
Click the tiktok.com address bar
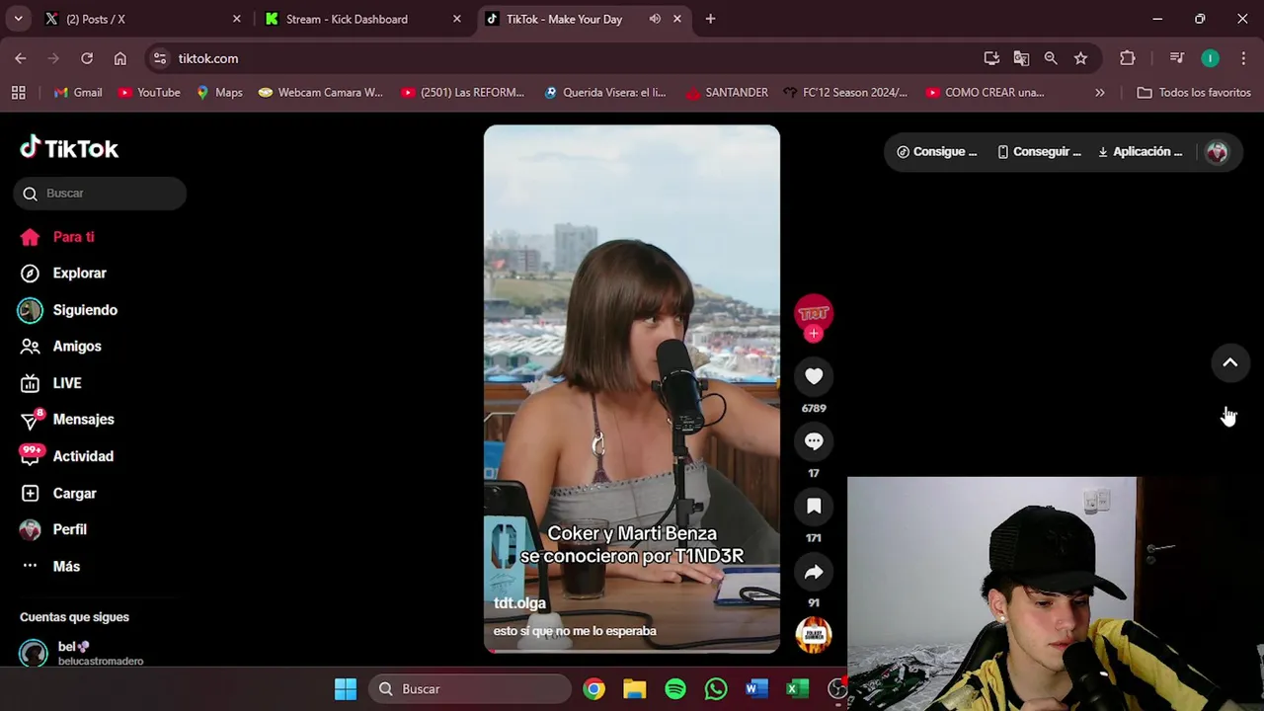[x=563, y=58]
